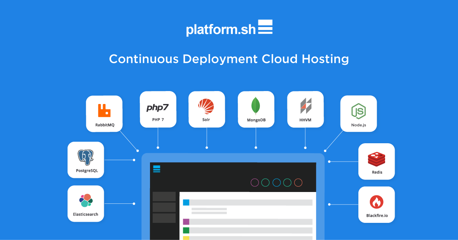Select the purple circle in dashboard header
This screenshot has height=240, width=458.
[x=255, y=182]
